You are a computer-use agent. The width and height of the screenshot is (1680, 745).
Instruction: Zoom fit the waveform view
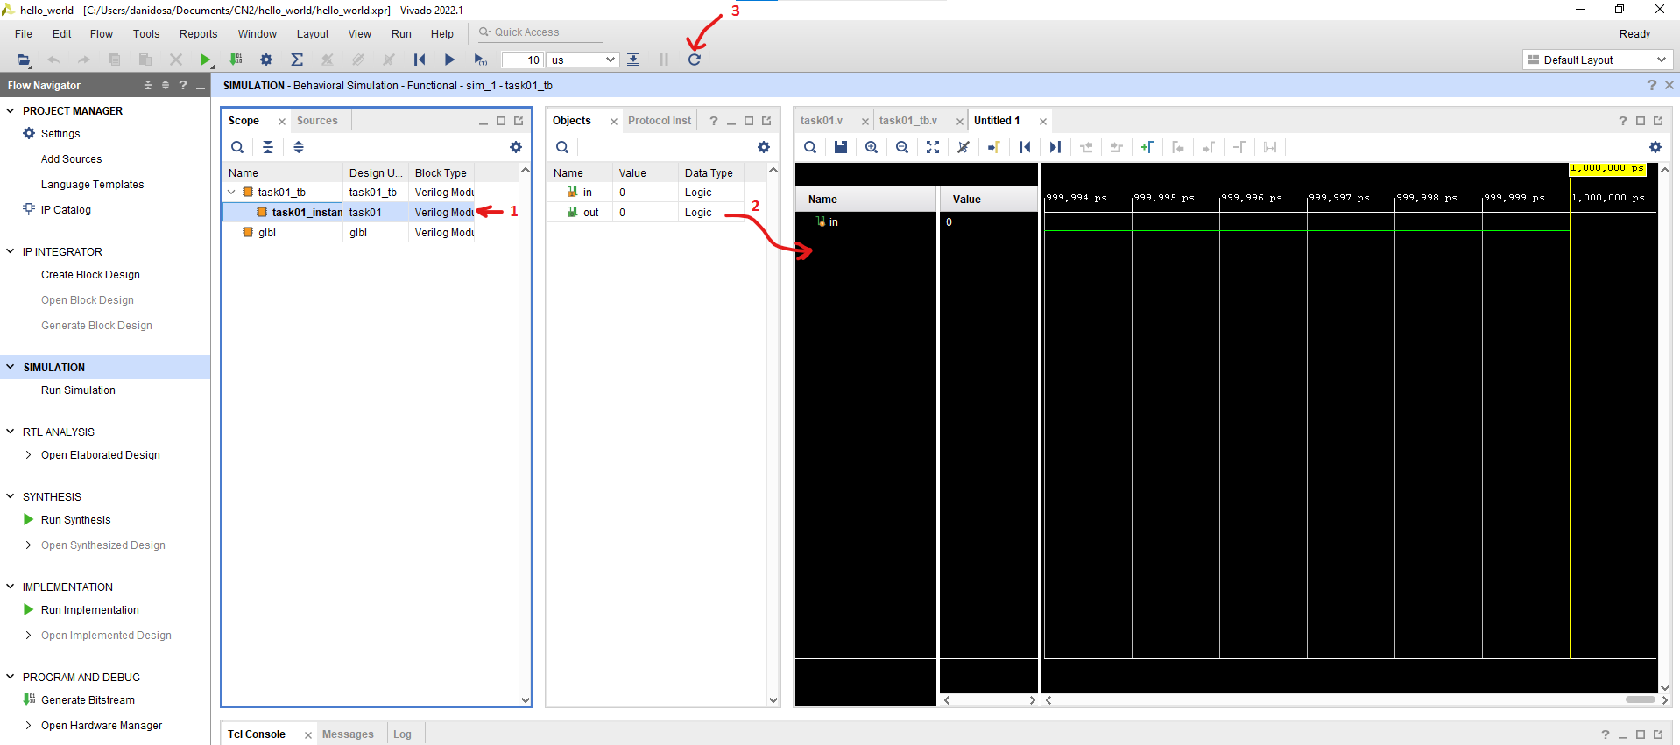click(933, 147)
